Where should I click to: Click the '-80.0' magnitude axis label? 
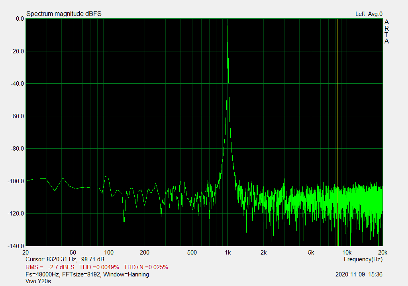[17, 149]
